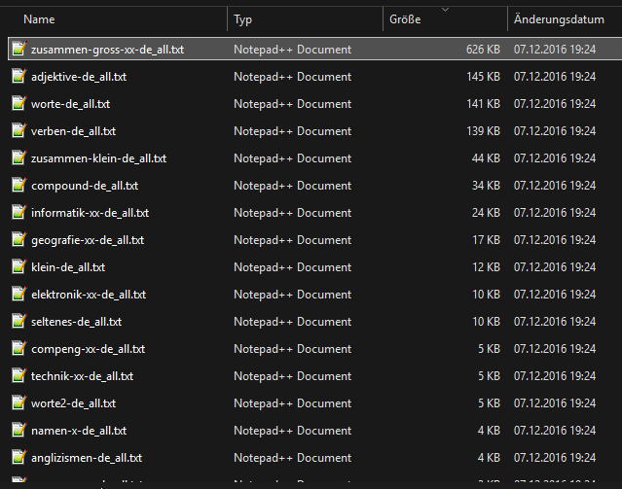622x489 pixels.
Task: Click icon of technik-xx-de_all.txt
Action: [x=18, y=375]
